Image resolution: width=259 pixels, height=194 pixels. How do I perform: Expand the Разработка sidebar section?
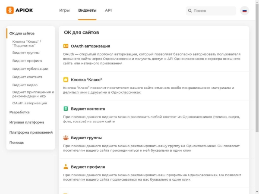click(19, 113)
